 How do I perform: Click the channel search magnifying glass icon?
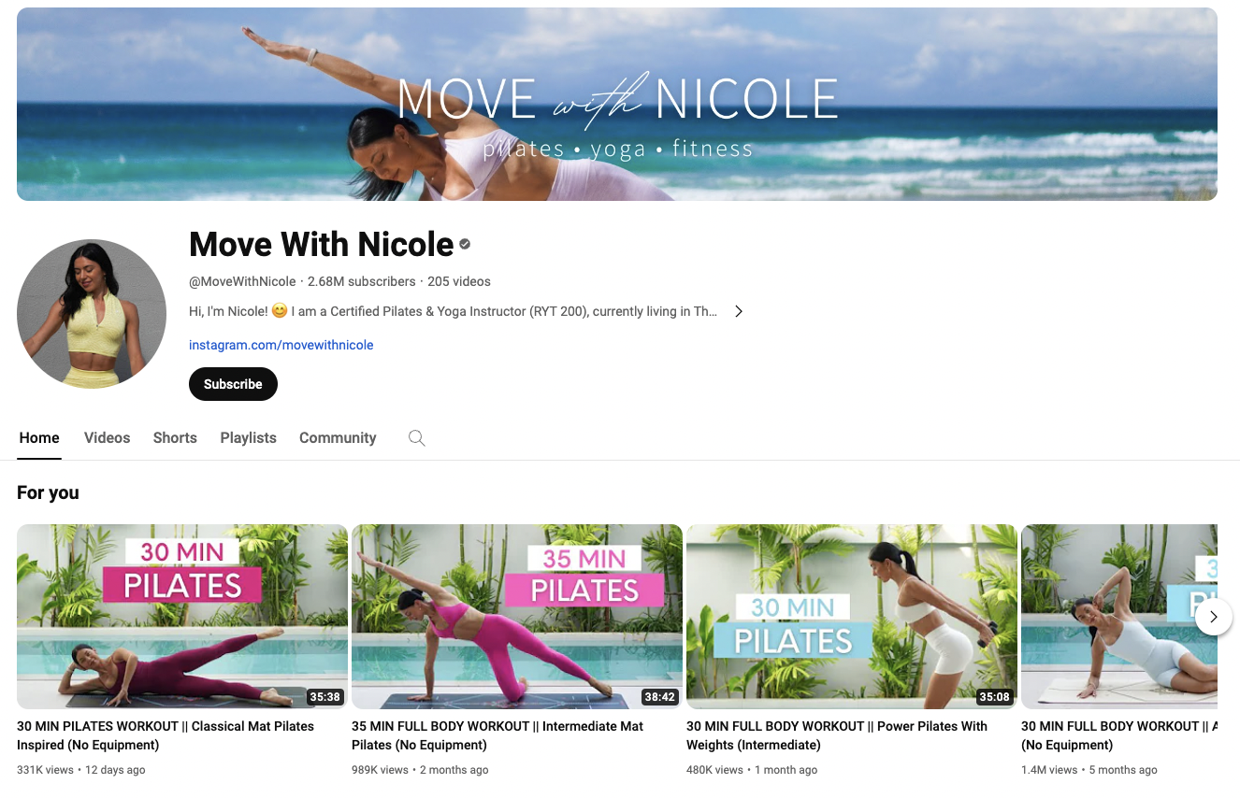[416, 437]
